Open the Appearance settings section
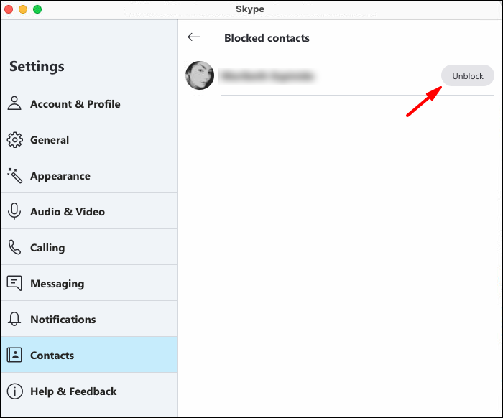503x418 pixels. pyautogui.click(x=60, y=176)
